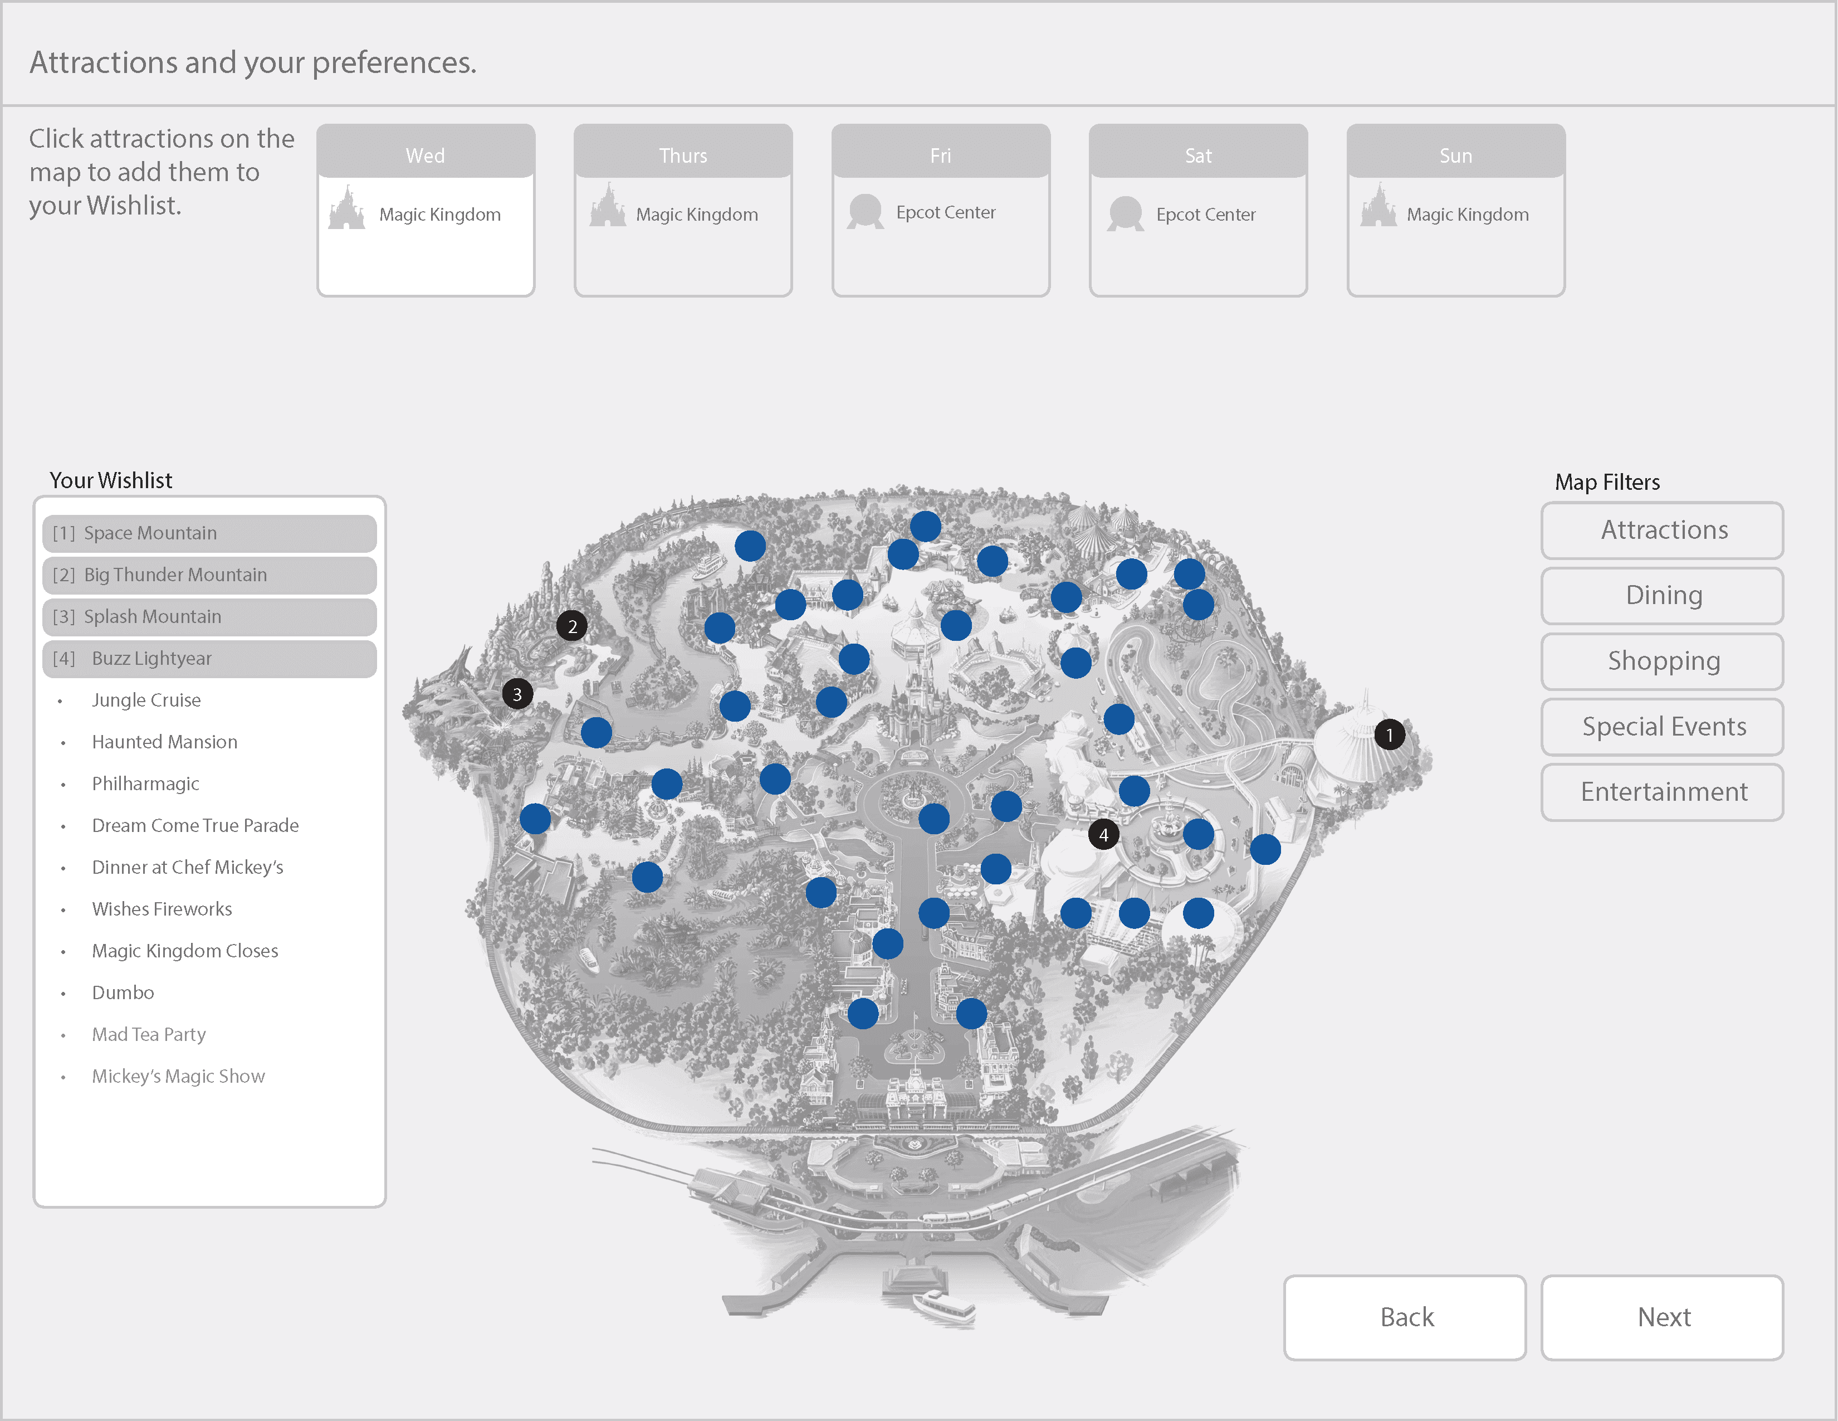
Task: Select the Wed day tab
Action: coord(426,155)
